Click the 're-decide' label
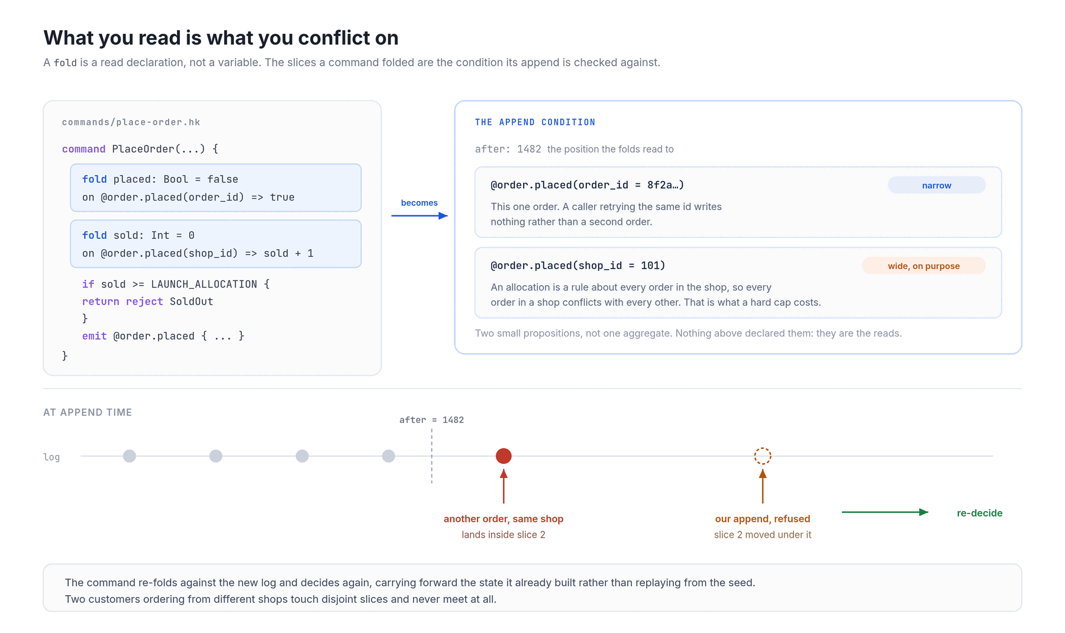The width and height of the screenshot is (1065, 633). click(x=979, y=513)
